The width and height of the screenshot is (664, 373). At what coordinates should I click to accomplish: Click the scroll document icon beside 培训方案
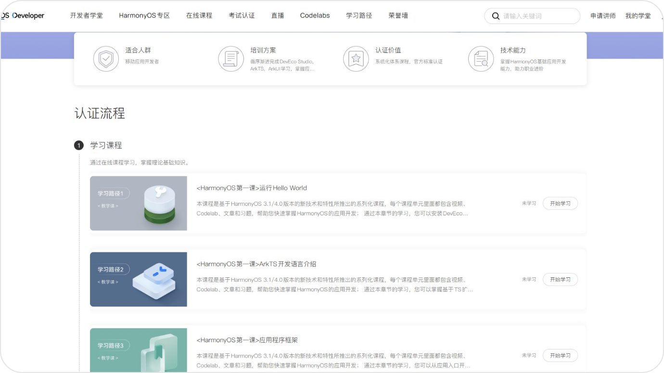coord(231,59)
